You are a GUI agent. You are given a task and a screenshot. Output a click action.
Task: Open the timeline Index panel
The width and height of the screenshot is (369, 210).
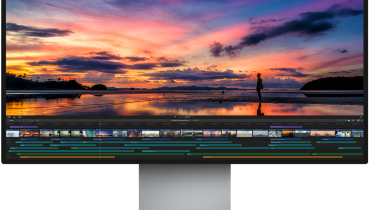(11, 120)
